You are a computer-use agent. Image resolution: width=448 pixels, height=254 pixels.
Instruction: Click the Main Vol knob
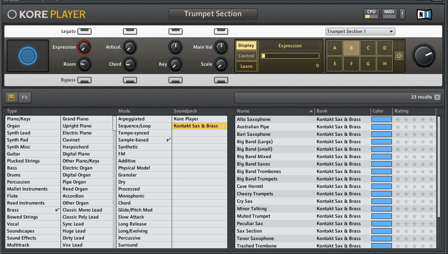(221, 47)
